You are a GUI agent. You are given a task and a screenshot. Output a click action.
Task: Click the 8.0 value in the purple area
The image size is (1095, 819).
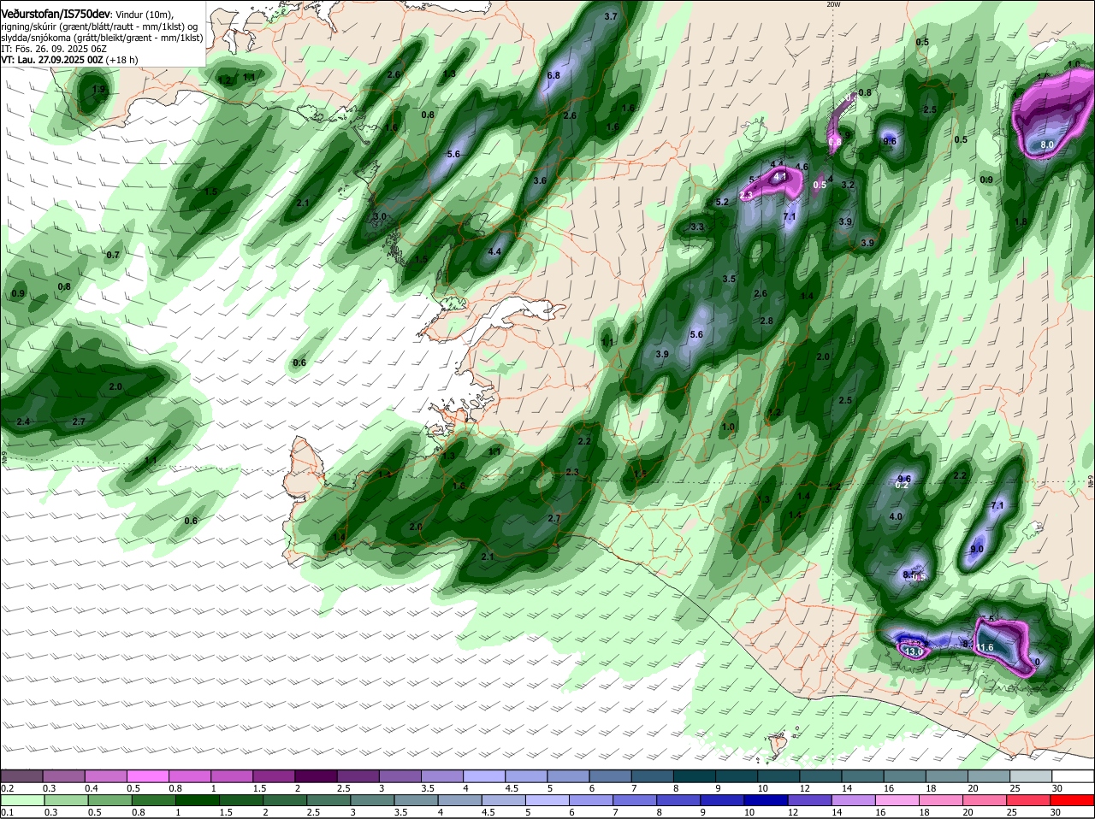click(x=1046, y=145)
